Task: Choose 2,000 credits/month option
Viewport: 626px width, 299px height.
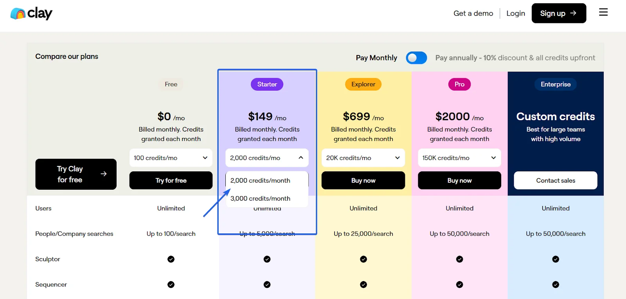Action: tap(261, 180)
